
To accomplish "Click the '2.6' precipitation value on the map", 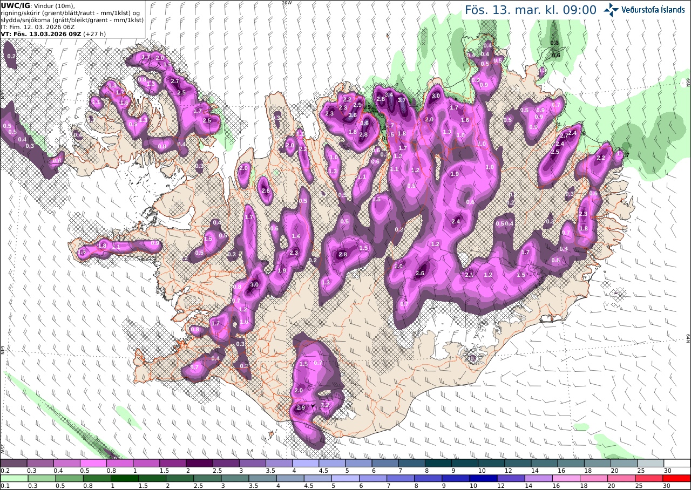I will 421,274.
